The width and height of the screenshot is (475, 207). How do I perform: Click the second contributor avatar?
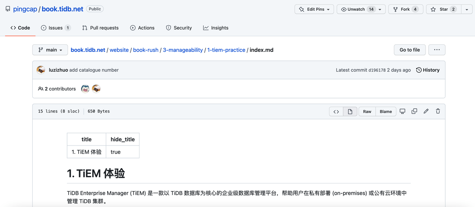pos(96,89)
